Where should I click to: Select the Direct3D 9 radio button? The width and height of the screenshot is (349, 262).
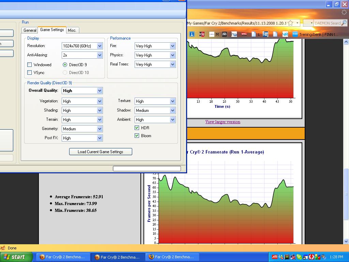65,64
